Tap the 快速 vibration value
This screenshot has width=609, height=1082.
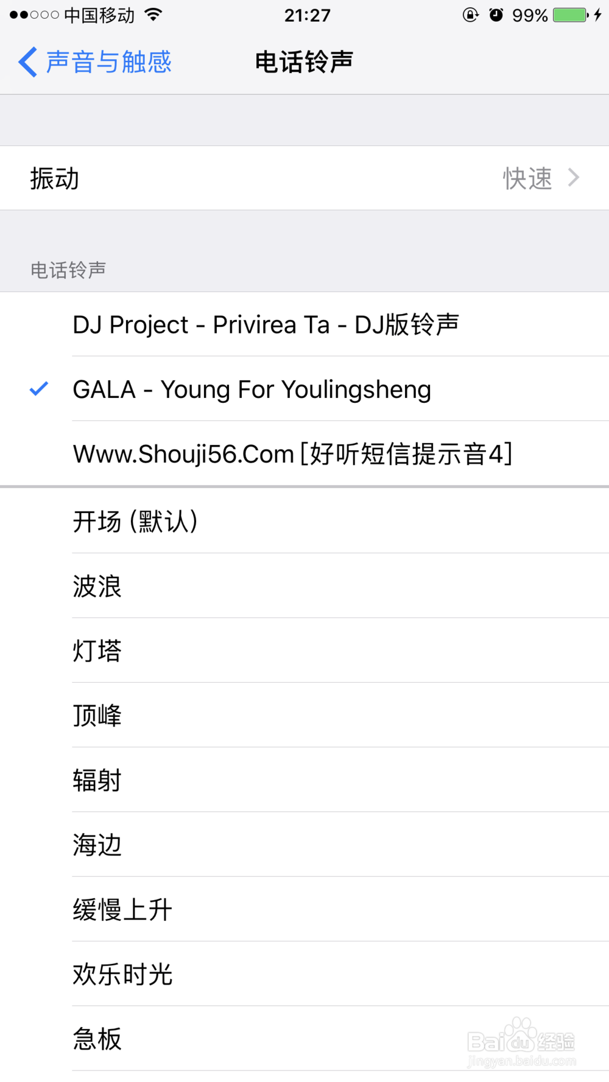[x=527, y=178]
